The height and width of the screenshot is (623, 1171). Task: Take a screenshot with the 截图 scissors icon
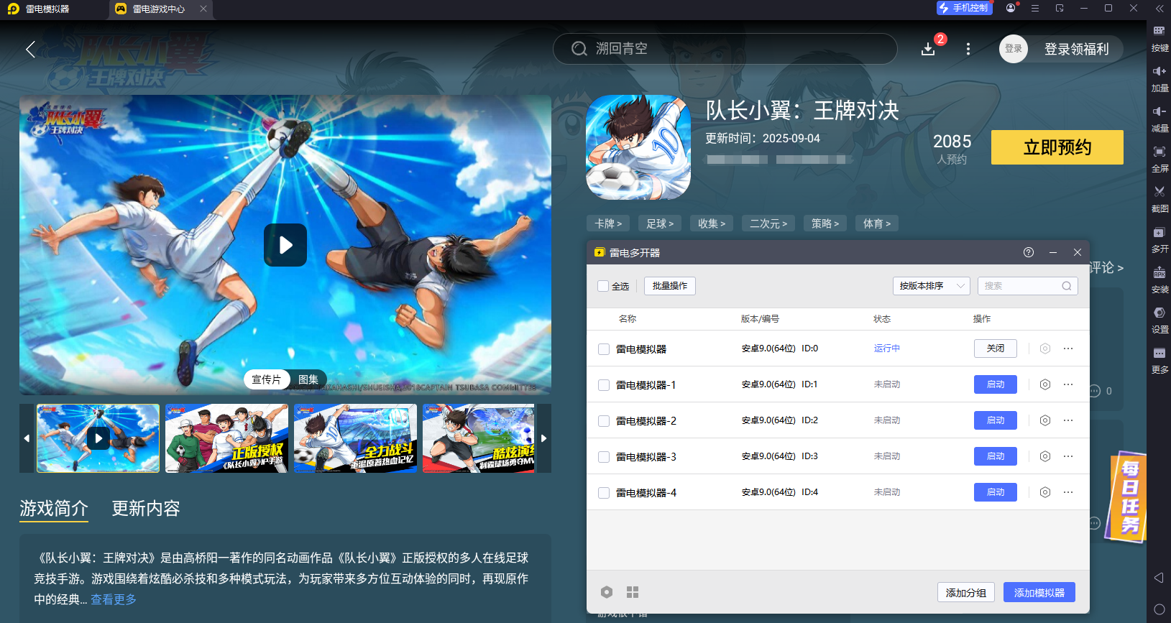[1159, 193]
